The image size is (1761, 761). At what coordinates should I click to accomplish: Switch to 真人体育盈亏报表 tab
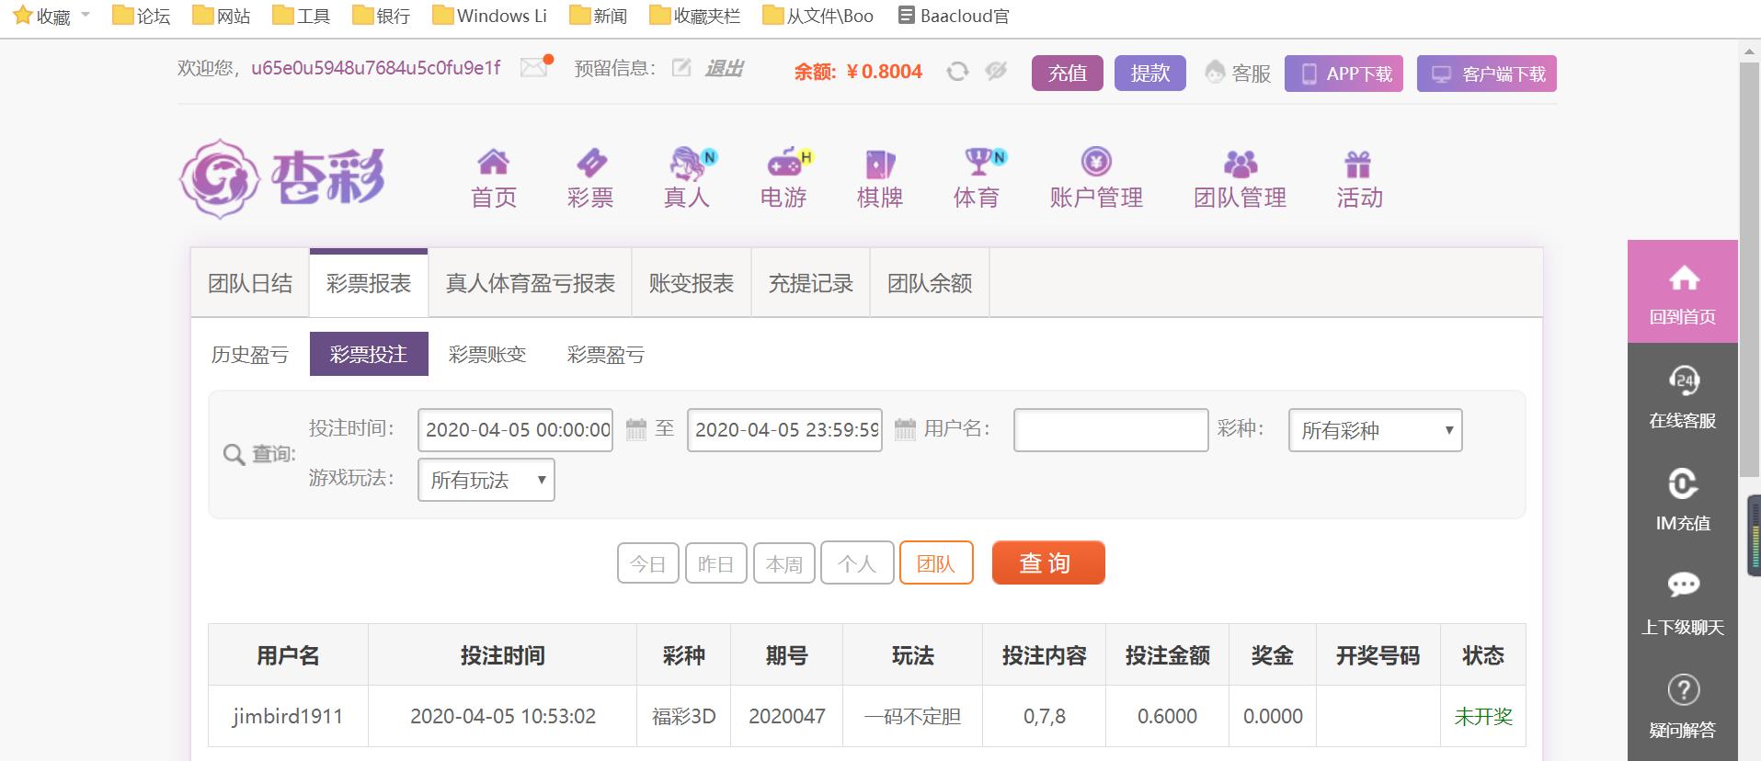[530, 283]
